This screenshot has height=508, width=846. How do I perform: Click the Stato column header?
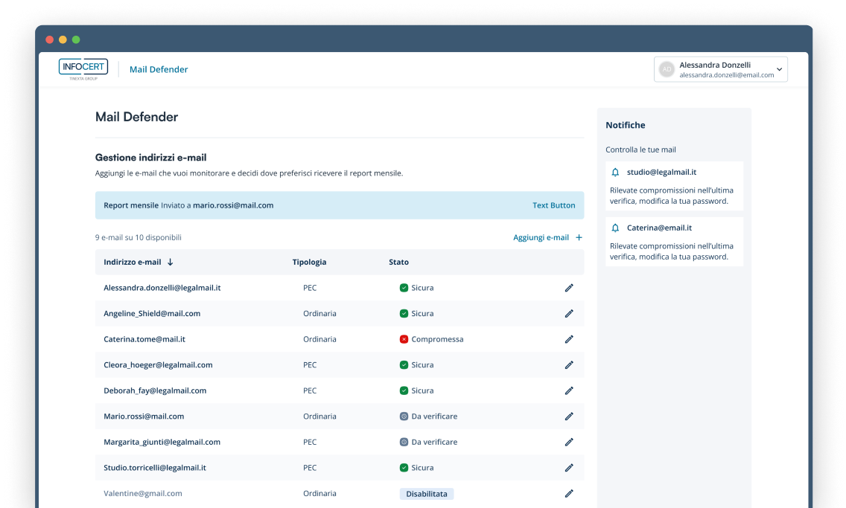coord(398,263)
